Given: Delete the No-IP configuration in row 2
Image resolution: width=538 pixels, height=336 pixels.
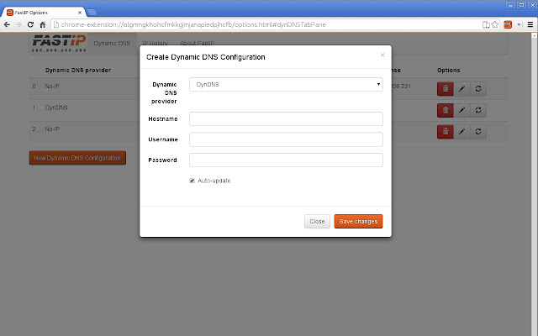Looking at the screenshot, I should (445, 131).
